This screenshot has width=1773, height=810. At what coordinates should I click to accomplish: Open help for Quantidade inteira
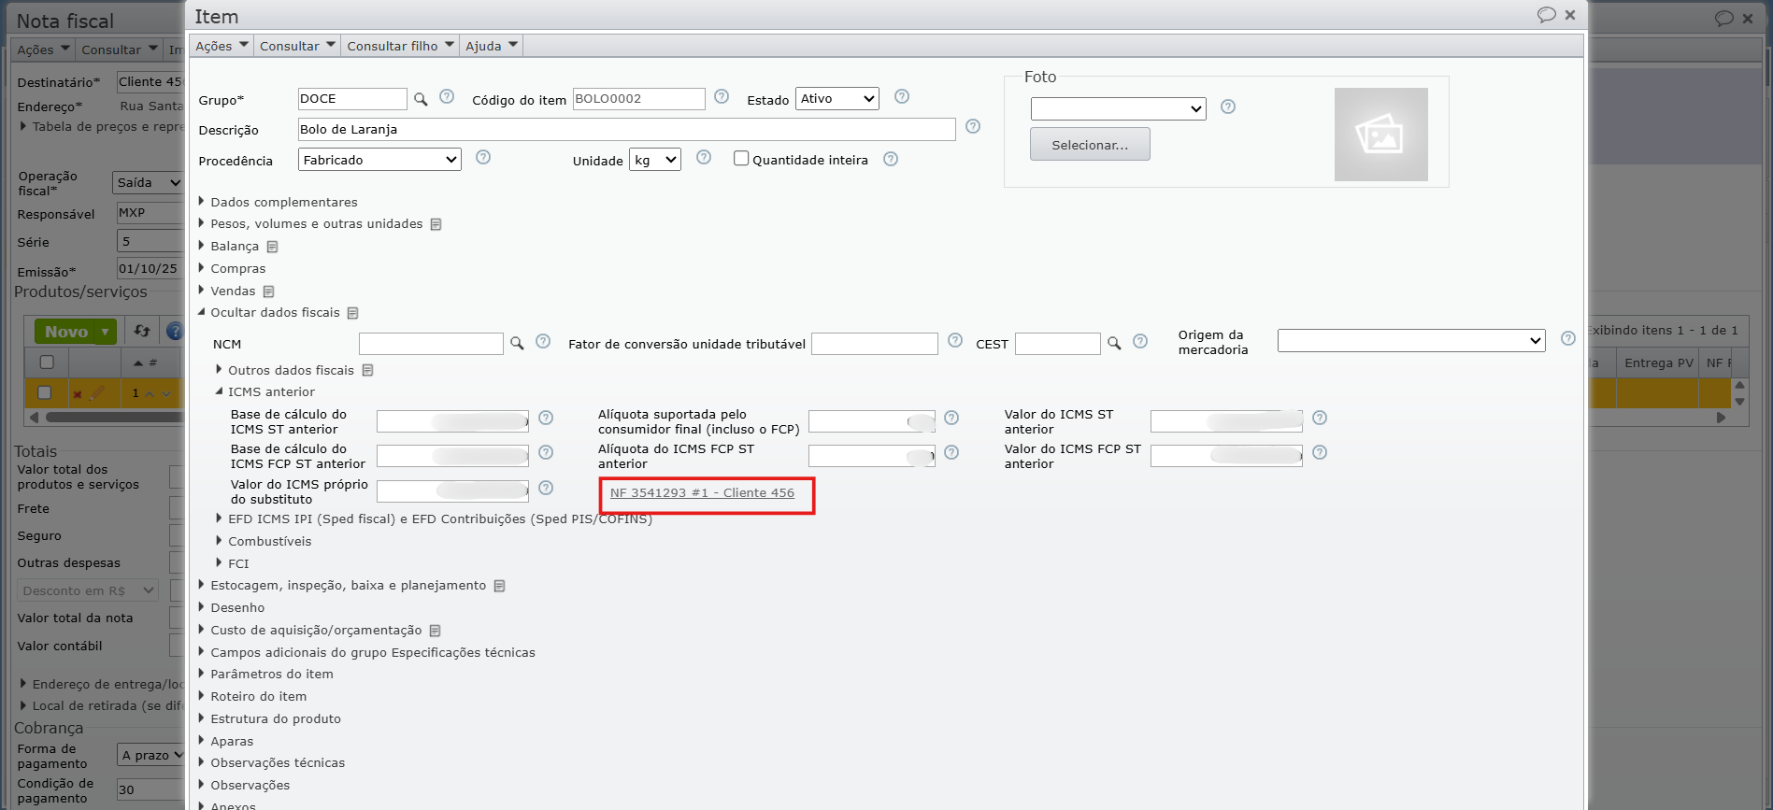click(x=891, y=159)
